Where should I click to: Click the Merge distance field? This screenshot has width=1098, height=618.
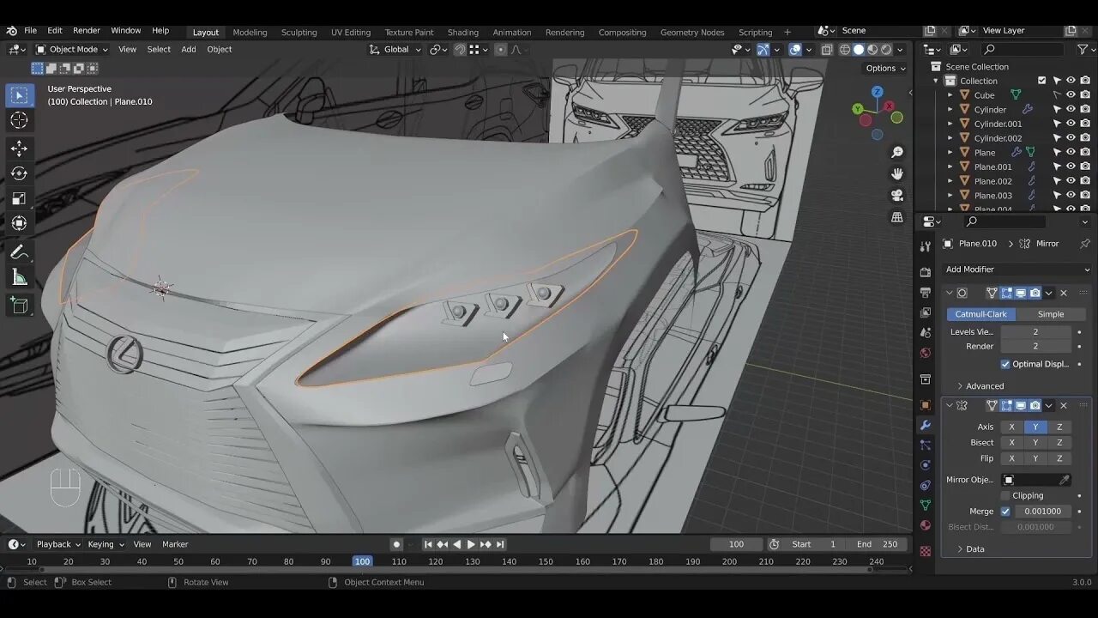click(1042, 512)
